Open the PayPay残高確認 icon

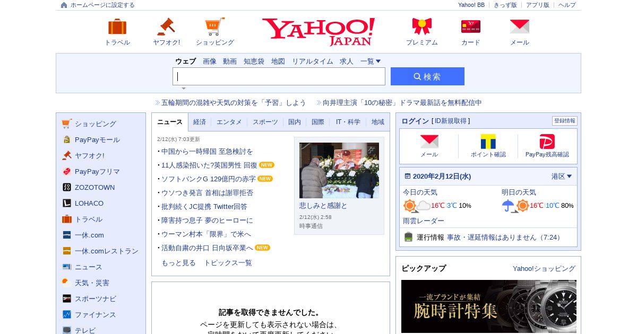point(547,142)
